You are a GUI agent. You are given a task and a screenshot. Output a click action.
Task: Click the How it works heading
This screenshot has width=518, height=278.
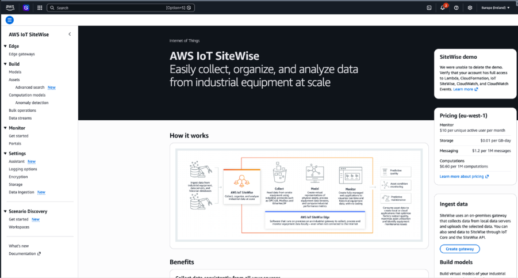[x=189, y=135]
